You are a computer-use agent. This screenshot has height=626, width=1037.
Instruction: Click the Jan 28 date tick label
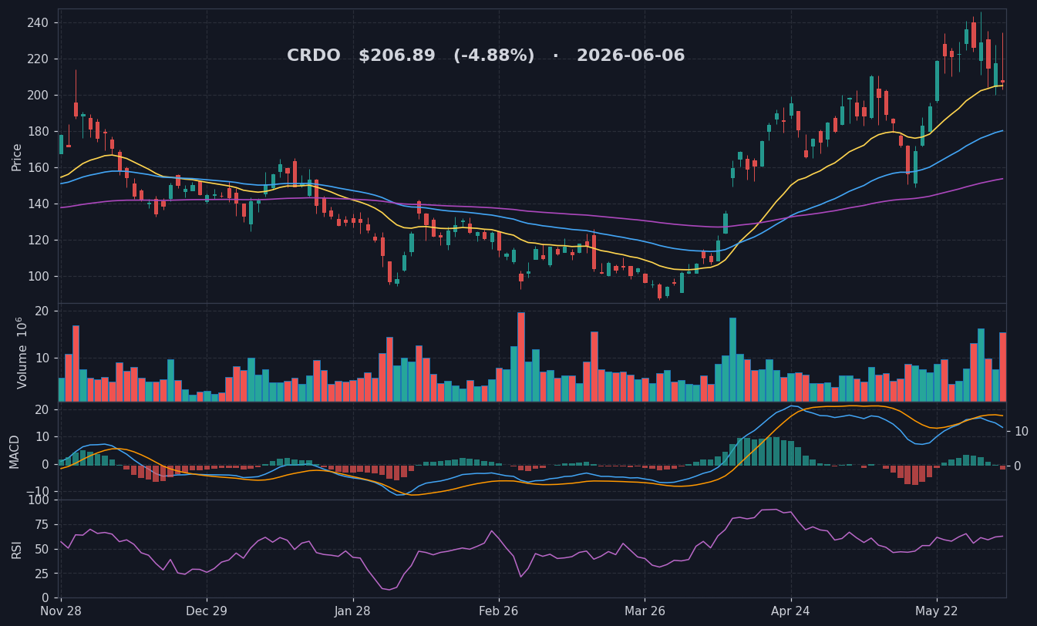coord(353,611)
